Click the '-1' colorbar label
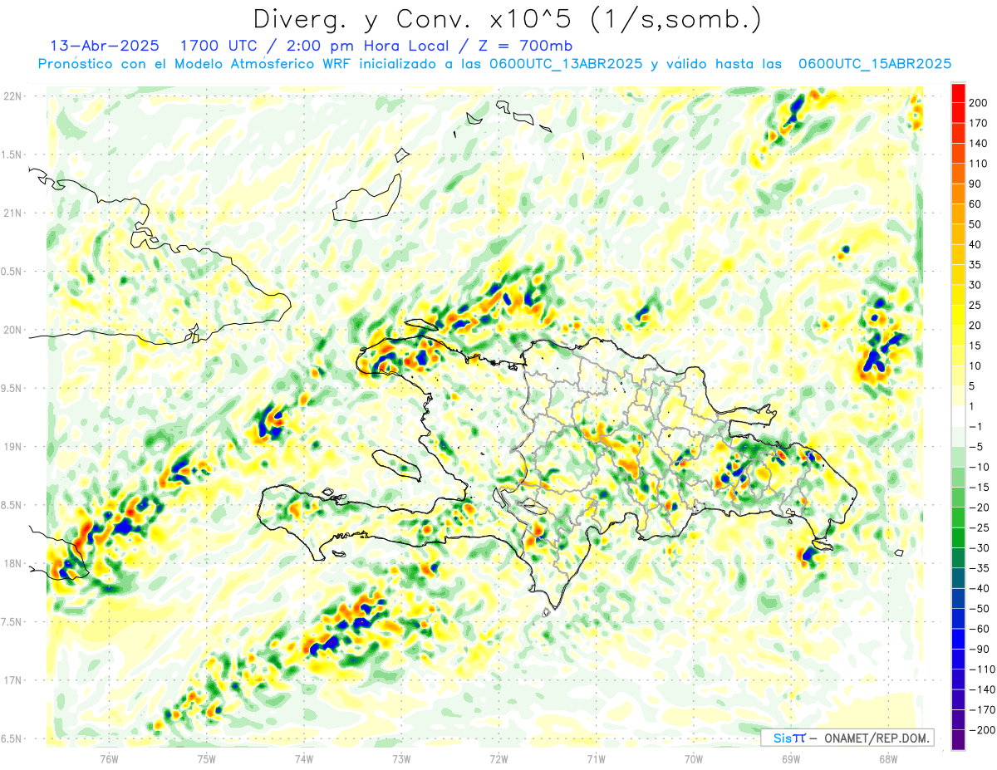The height and width of the screenshot is (770, 997). (975, 426)
